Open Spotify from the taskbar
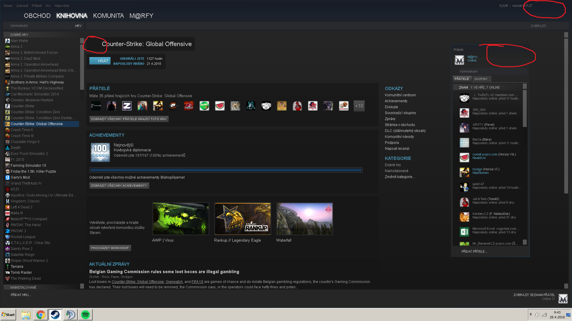 click(86, 314)
